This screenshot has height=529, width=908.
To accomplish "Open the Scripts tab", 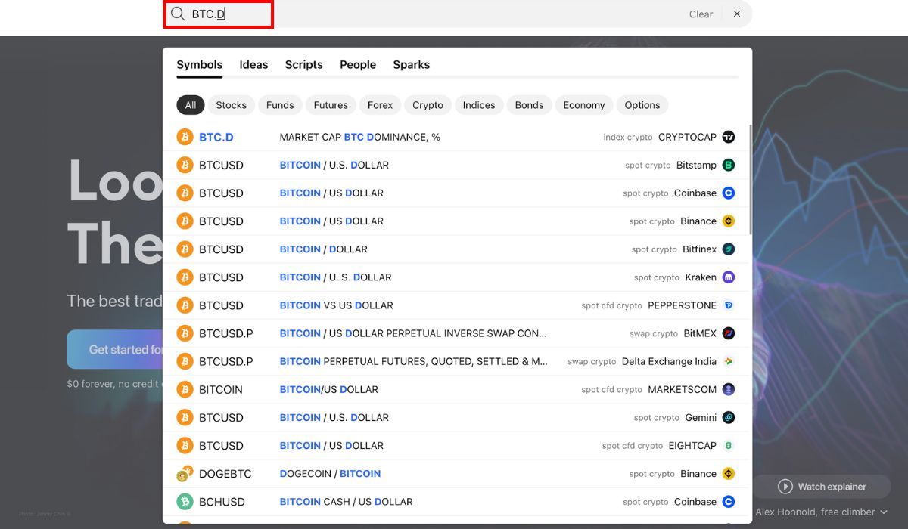I will [304, 65].
